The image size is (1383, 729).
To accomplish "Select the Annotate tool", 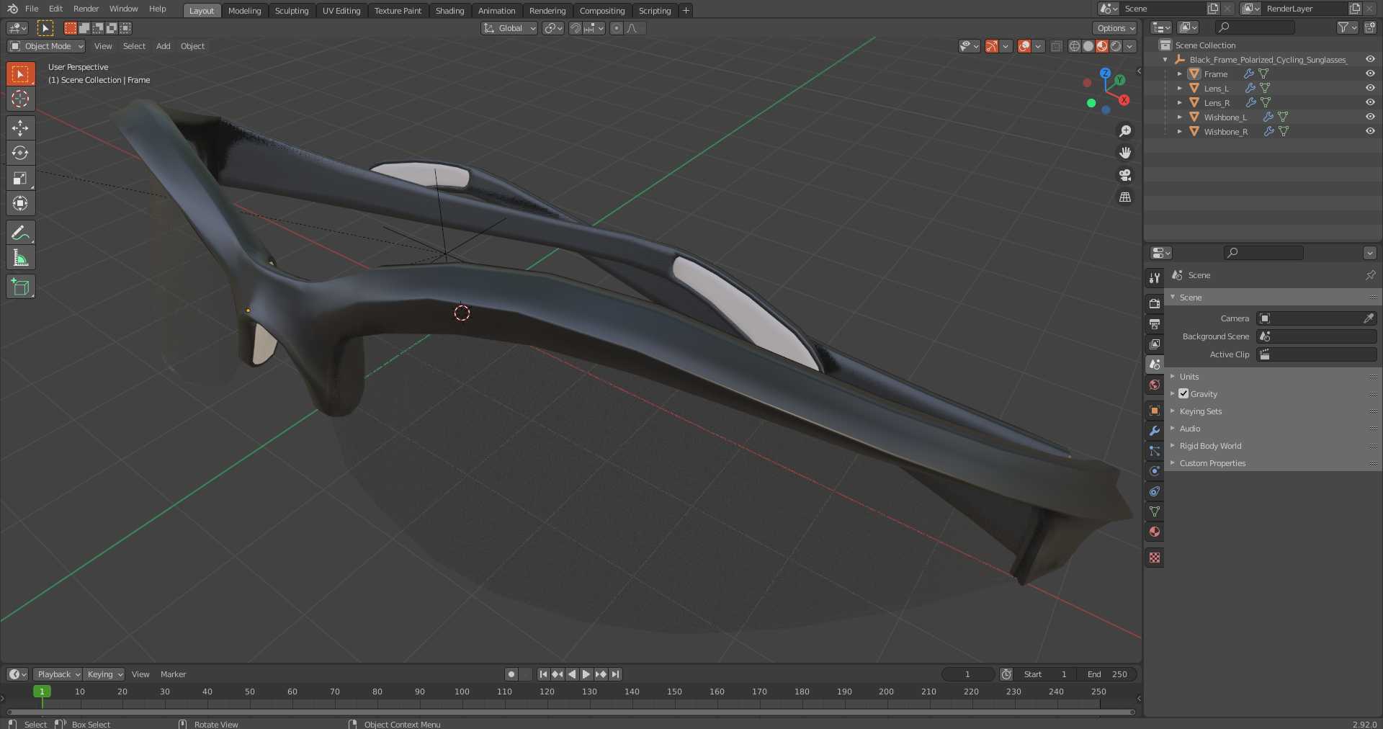I will tap(20, 233).
